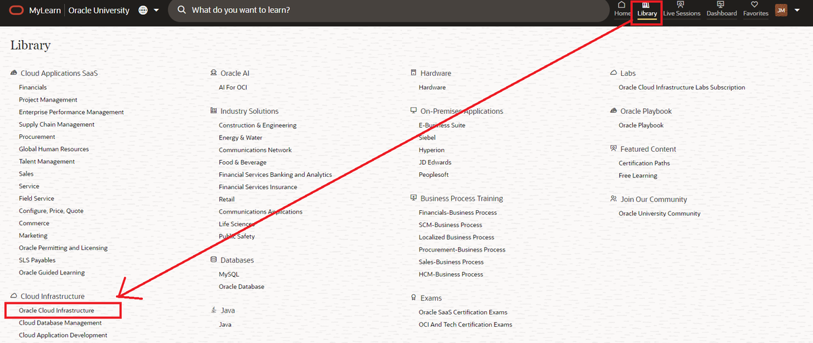Open the Project Management link
The height and width of the screenshot is (343, 813).
[48, 100]
